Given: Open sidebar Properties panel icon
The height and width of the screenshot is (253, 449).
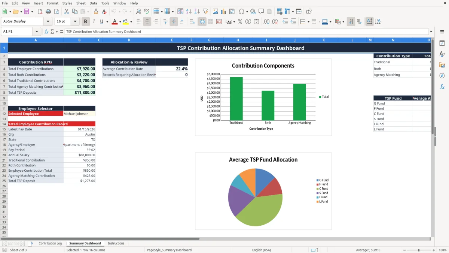Looking at the screenshot, I should tap(442, 43).
